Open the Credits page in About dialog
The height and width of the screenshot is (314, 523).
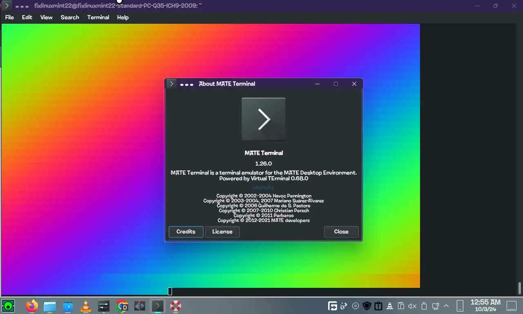coord(186,232)
